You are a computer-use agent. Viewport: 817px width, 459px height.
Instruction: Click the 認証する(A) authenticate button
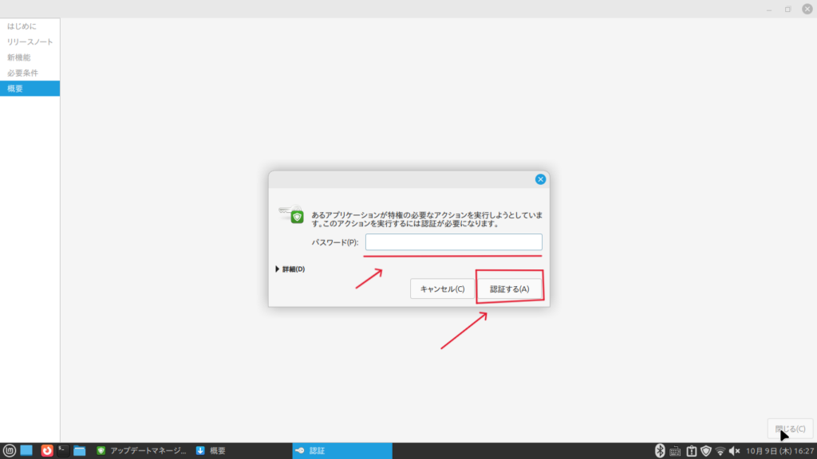tap(509, 288)
